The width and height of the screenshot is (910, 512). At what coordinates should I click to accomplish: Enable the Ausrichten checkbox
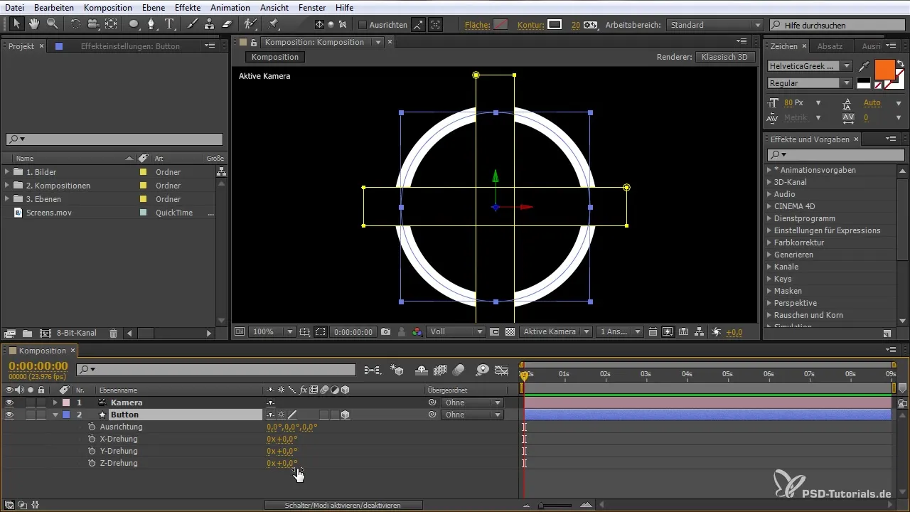click(363, 25)
